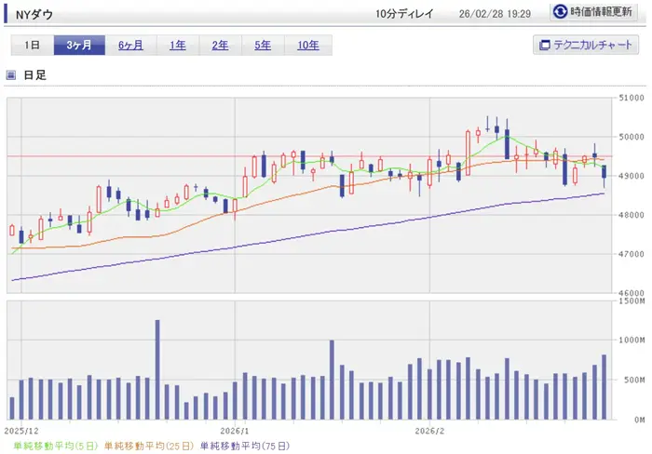Switch chart to the 1年 period
Viewport: 652px width, 454px height.
[x=177, y=45]
